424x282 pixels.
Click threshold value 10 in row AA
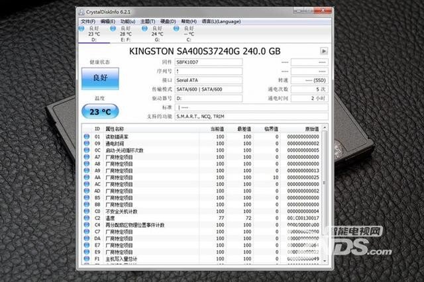click(276, 177)
